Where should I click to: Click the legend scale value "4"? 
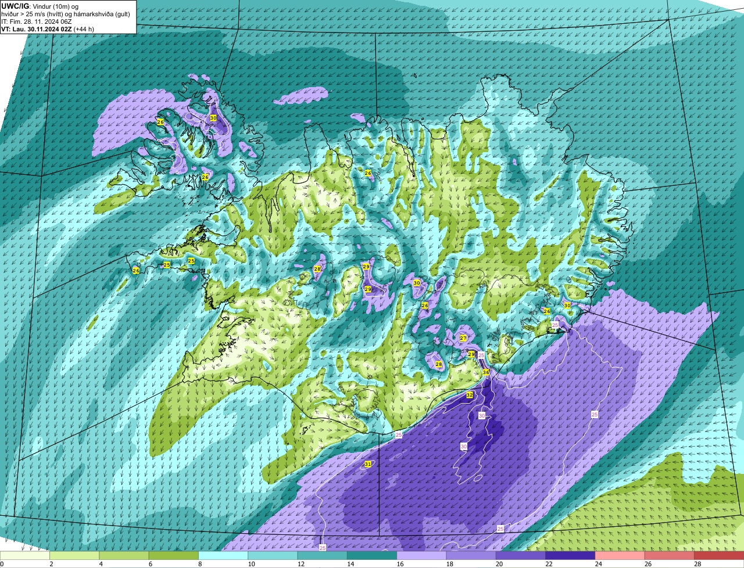[101, 564]
